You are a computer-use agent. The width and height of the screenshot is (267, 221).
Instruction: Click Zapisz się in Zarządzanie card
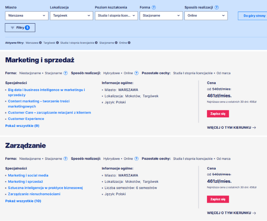point(218,199)
